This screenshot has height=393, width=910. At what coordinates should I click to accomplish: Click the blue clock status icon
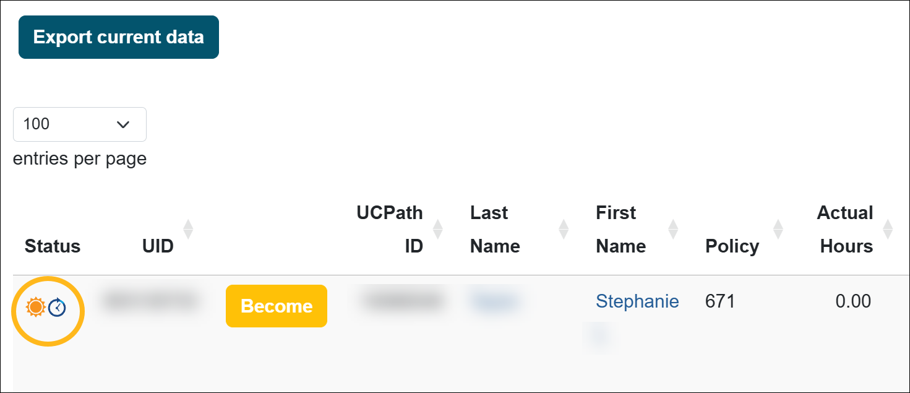[x=58, y=307]
